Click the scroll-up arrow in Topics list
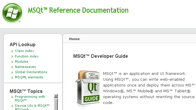196x110 pixels. point(56,96)
